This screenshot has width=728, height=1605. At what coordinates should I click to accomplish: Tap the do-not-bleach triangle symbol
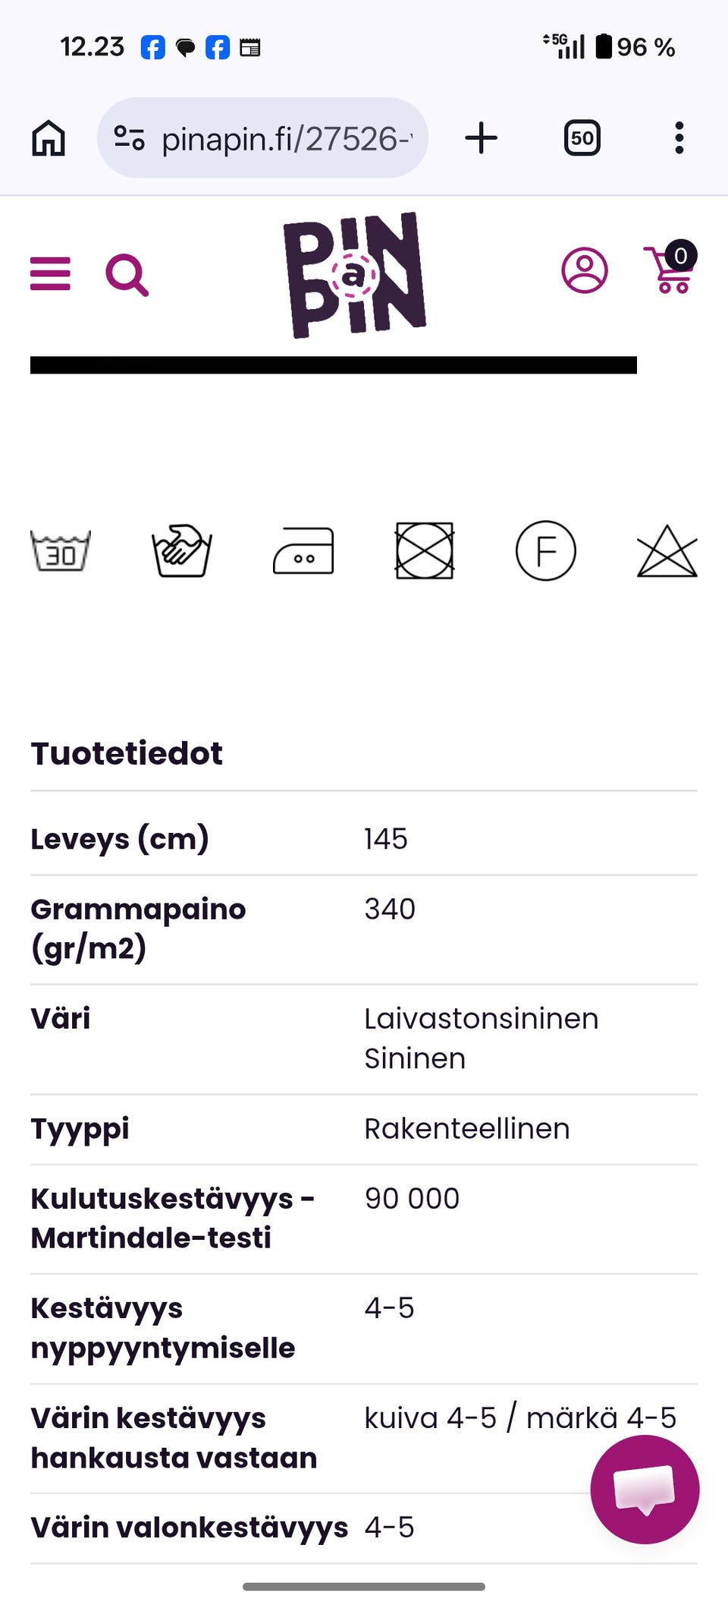[667, 552]
